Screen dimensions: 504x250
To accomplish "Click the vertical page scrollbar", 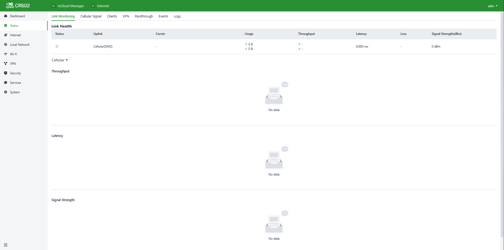I will 502,125.
